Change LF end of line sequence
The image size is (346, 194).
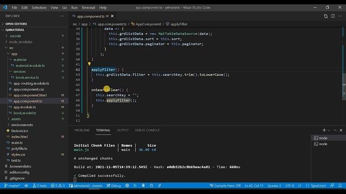click(x=300, y=185)
